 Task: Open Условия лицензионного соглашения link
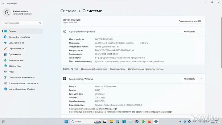pos(121,112)
